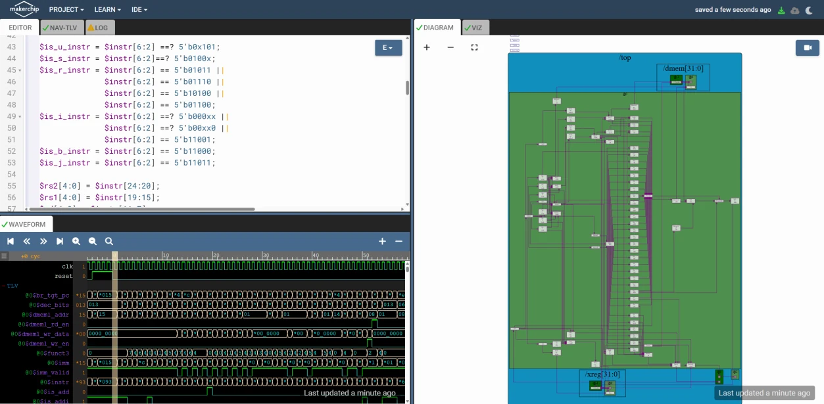
Task: Select the @0$funct3 signal
Action: pos(53,353)
